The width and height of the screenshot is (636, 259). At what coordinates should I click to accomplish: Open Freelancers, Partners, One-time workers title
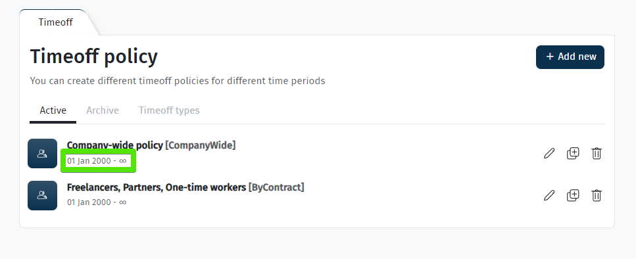(x=156, y=187)
